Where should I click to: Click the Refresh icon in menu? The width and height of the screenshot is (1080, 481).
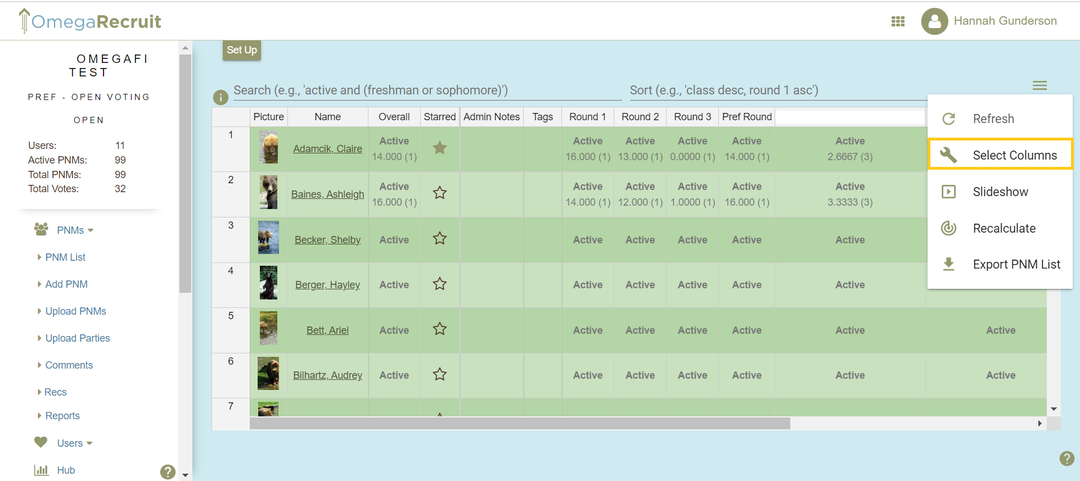click(x=949, y=119)
